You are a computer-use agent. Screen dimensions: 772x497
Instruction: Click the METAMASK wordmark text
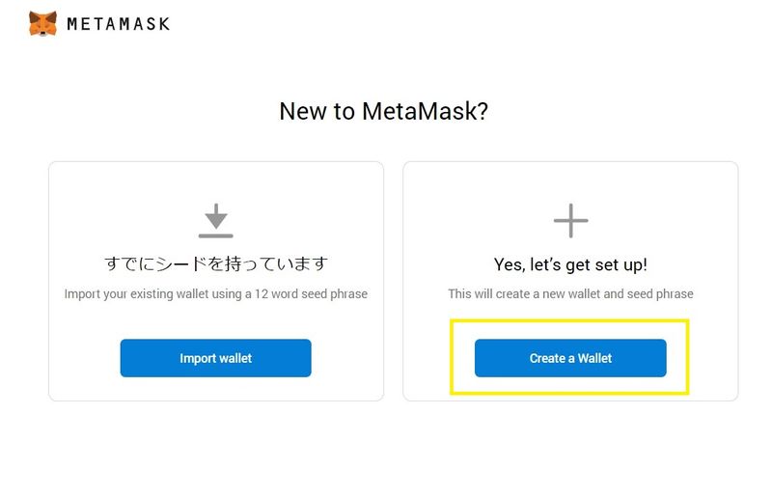[x=118, y=24]
